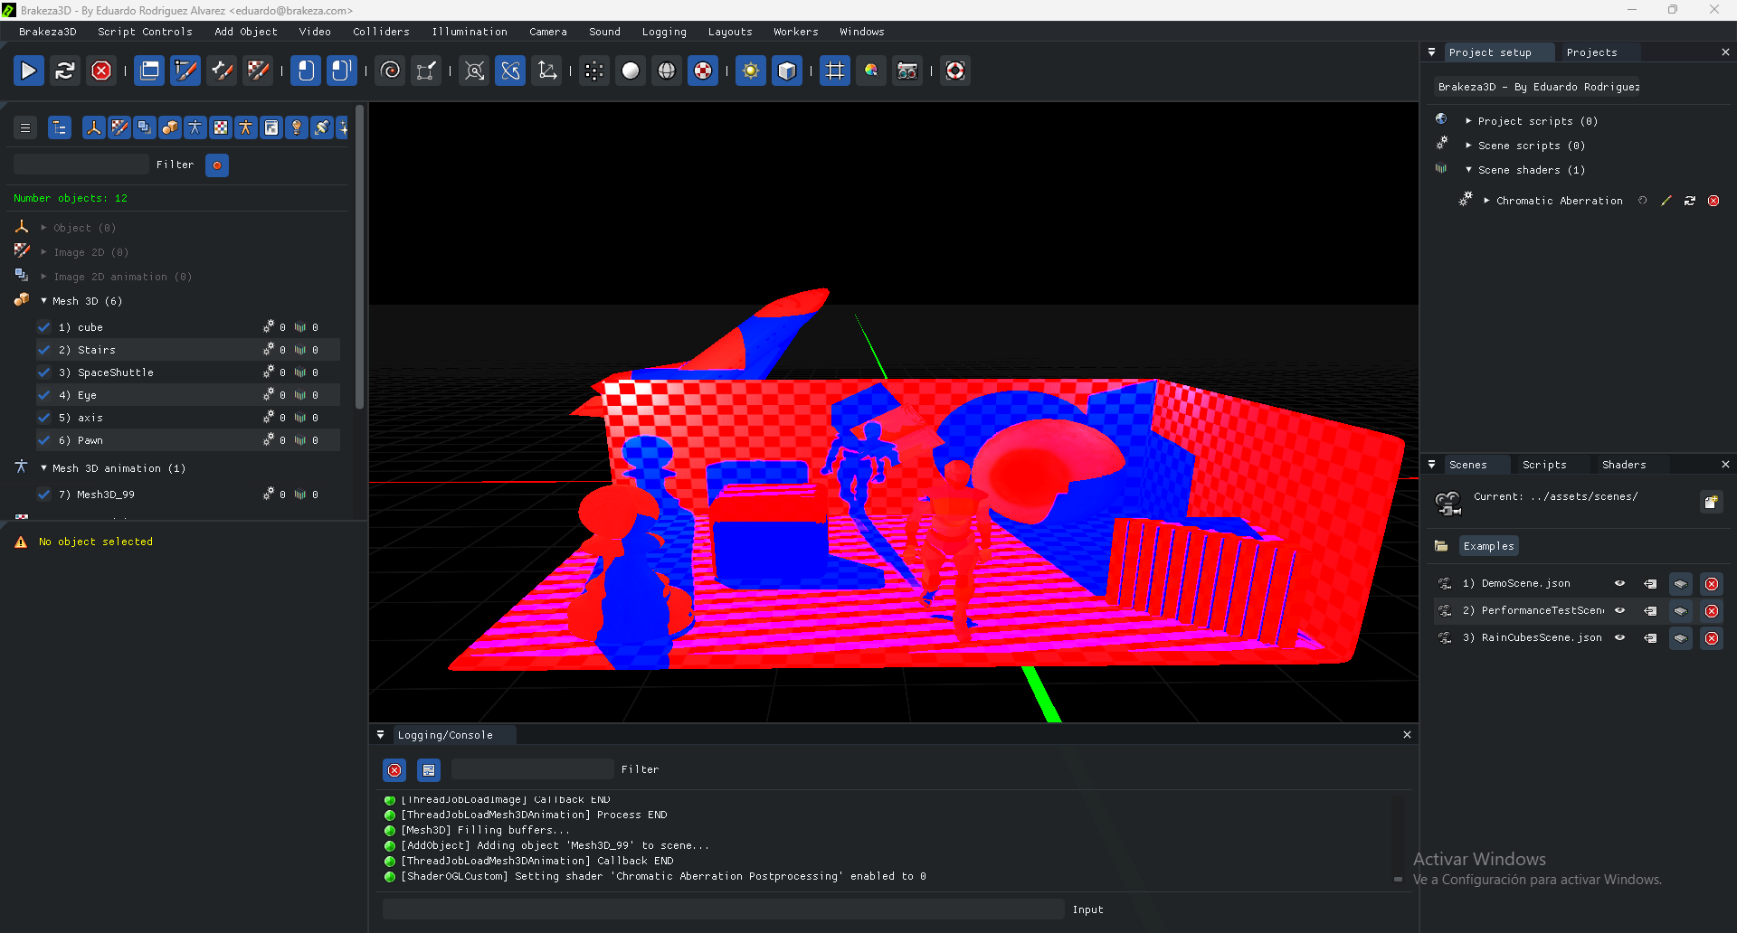The image size is (1737, 933).
Task: Click the new scene file icon
Action: click(1710, 503)
